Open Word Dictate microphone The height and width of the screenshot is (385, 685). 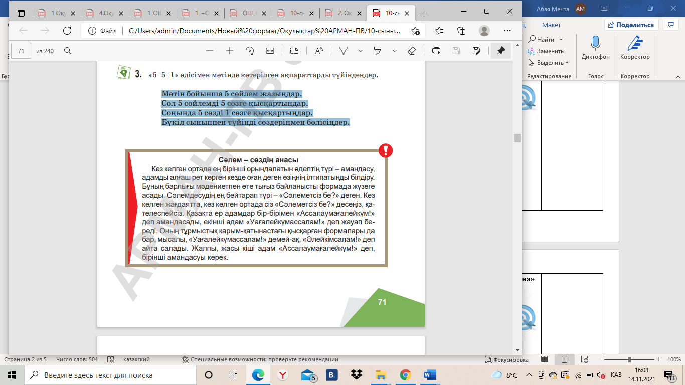coord(596,48)
